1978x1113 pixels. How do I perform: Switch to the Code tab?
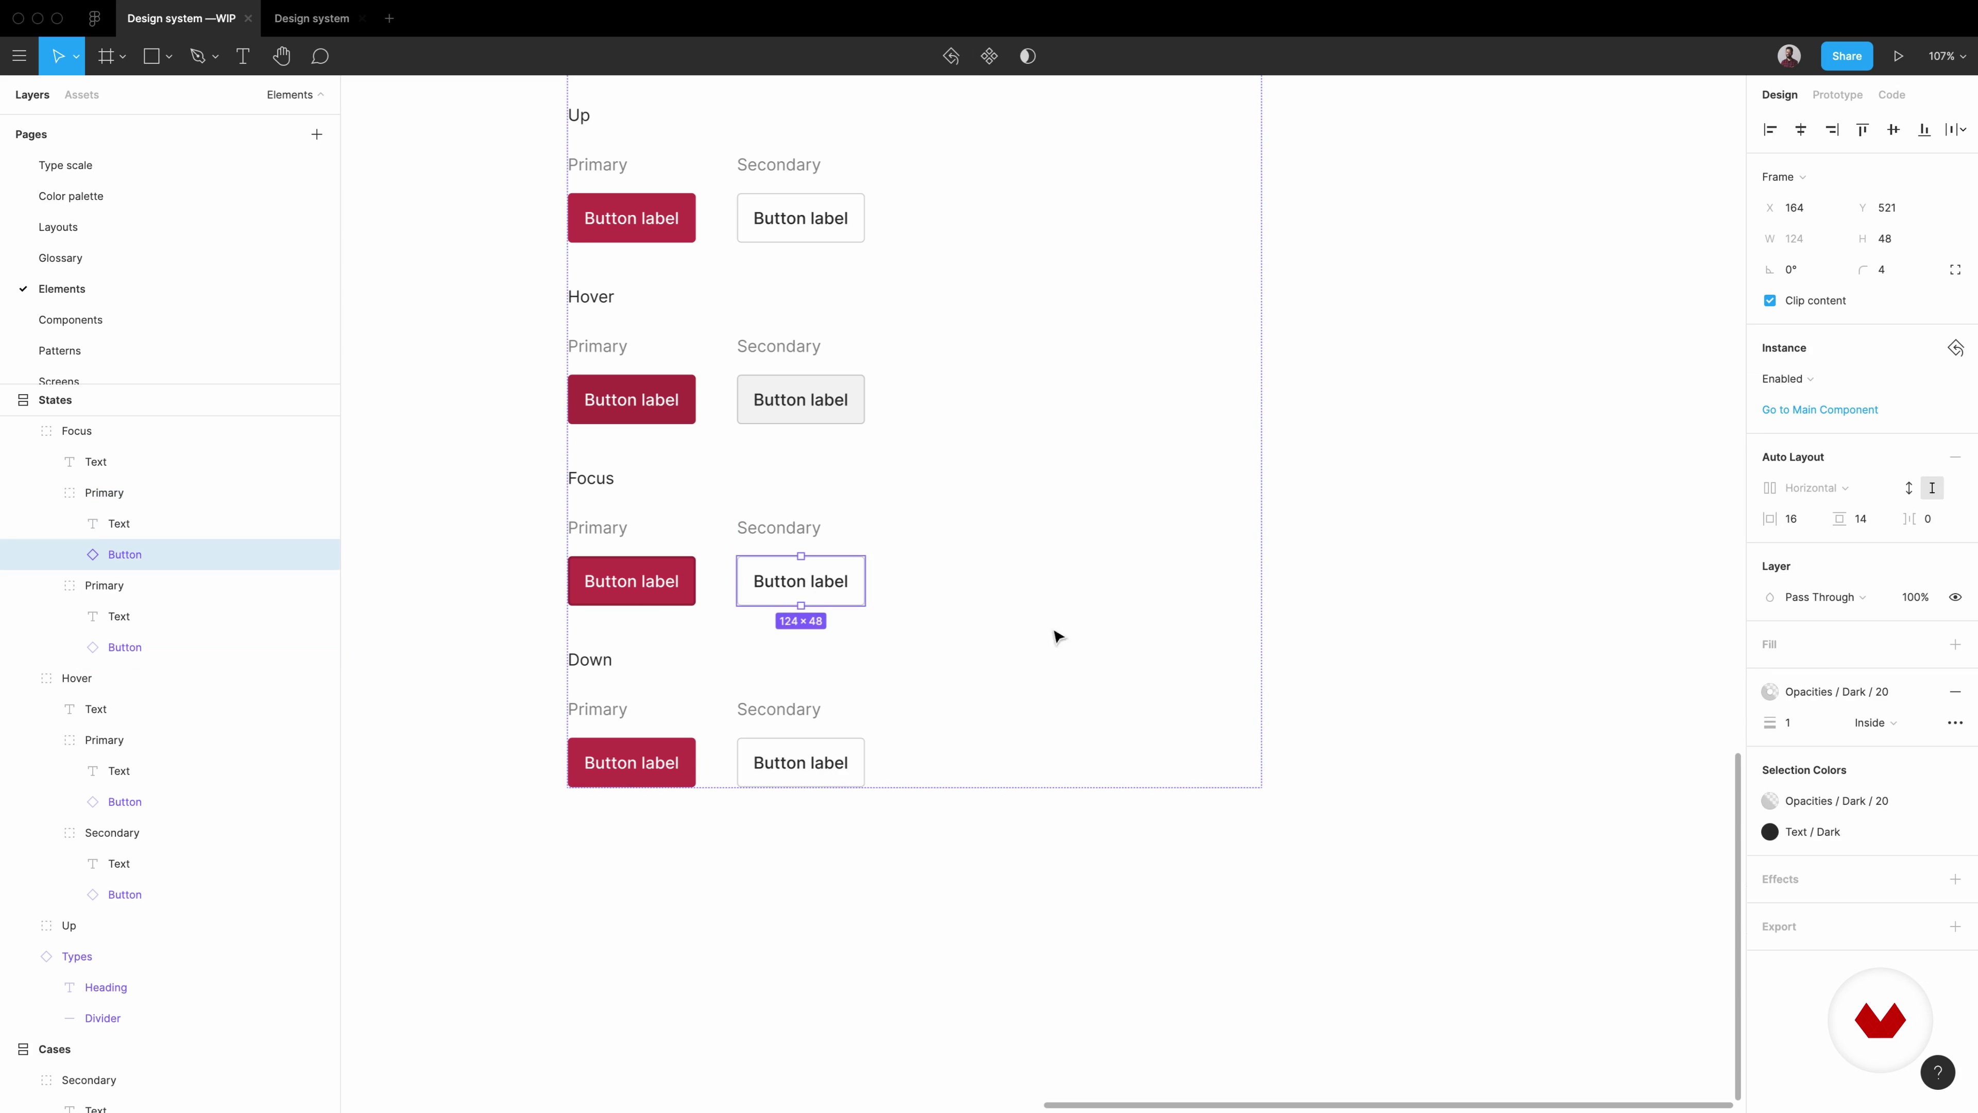1891,94
